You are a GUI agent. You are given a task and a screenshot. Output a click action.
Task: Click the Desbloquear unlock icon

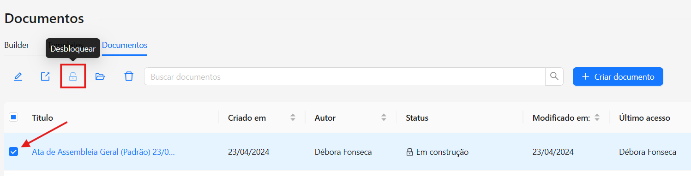pos(73,76)
